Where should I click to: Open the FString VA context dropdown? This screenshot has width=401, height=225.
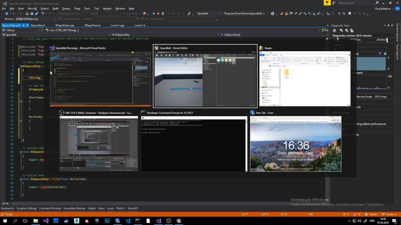coord(21,30)
